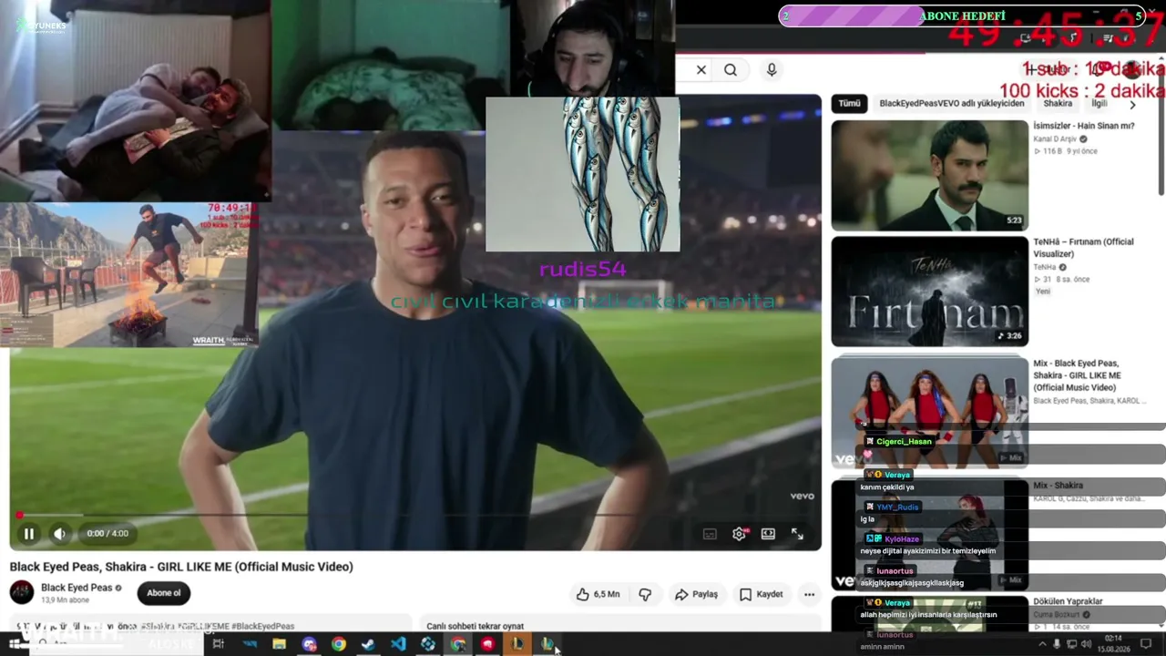Like the video with 6,5 Mn likes
The width and height of the screenshot is (1166, 656).
pos(598,594)
